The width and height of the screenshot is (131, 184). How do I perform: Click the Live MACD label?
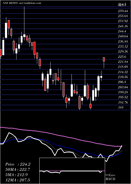(x=110, y=177)
